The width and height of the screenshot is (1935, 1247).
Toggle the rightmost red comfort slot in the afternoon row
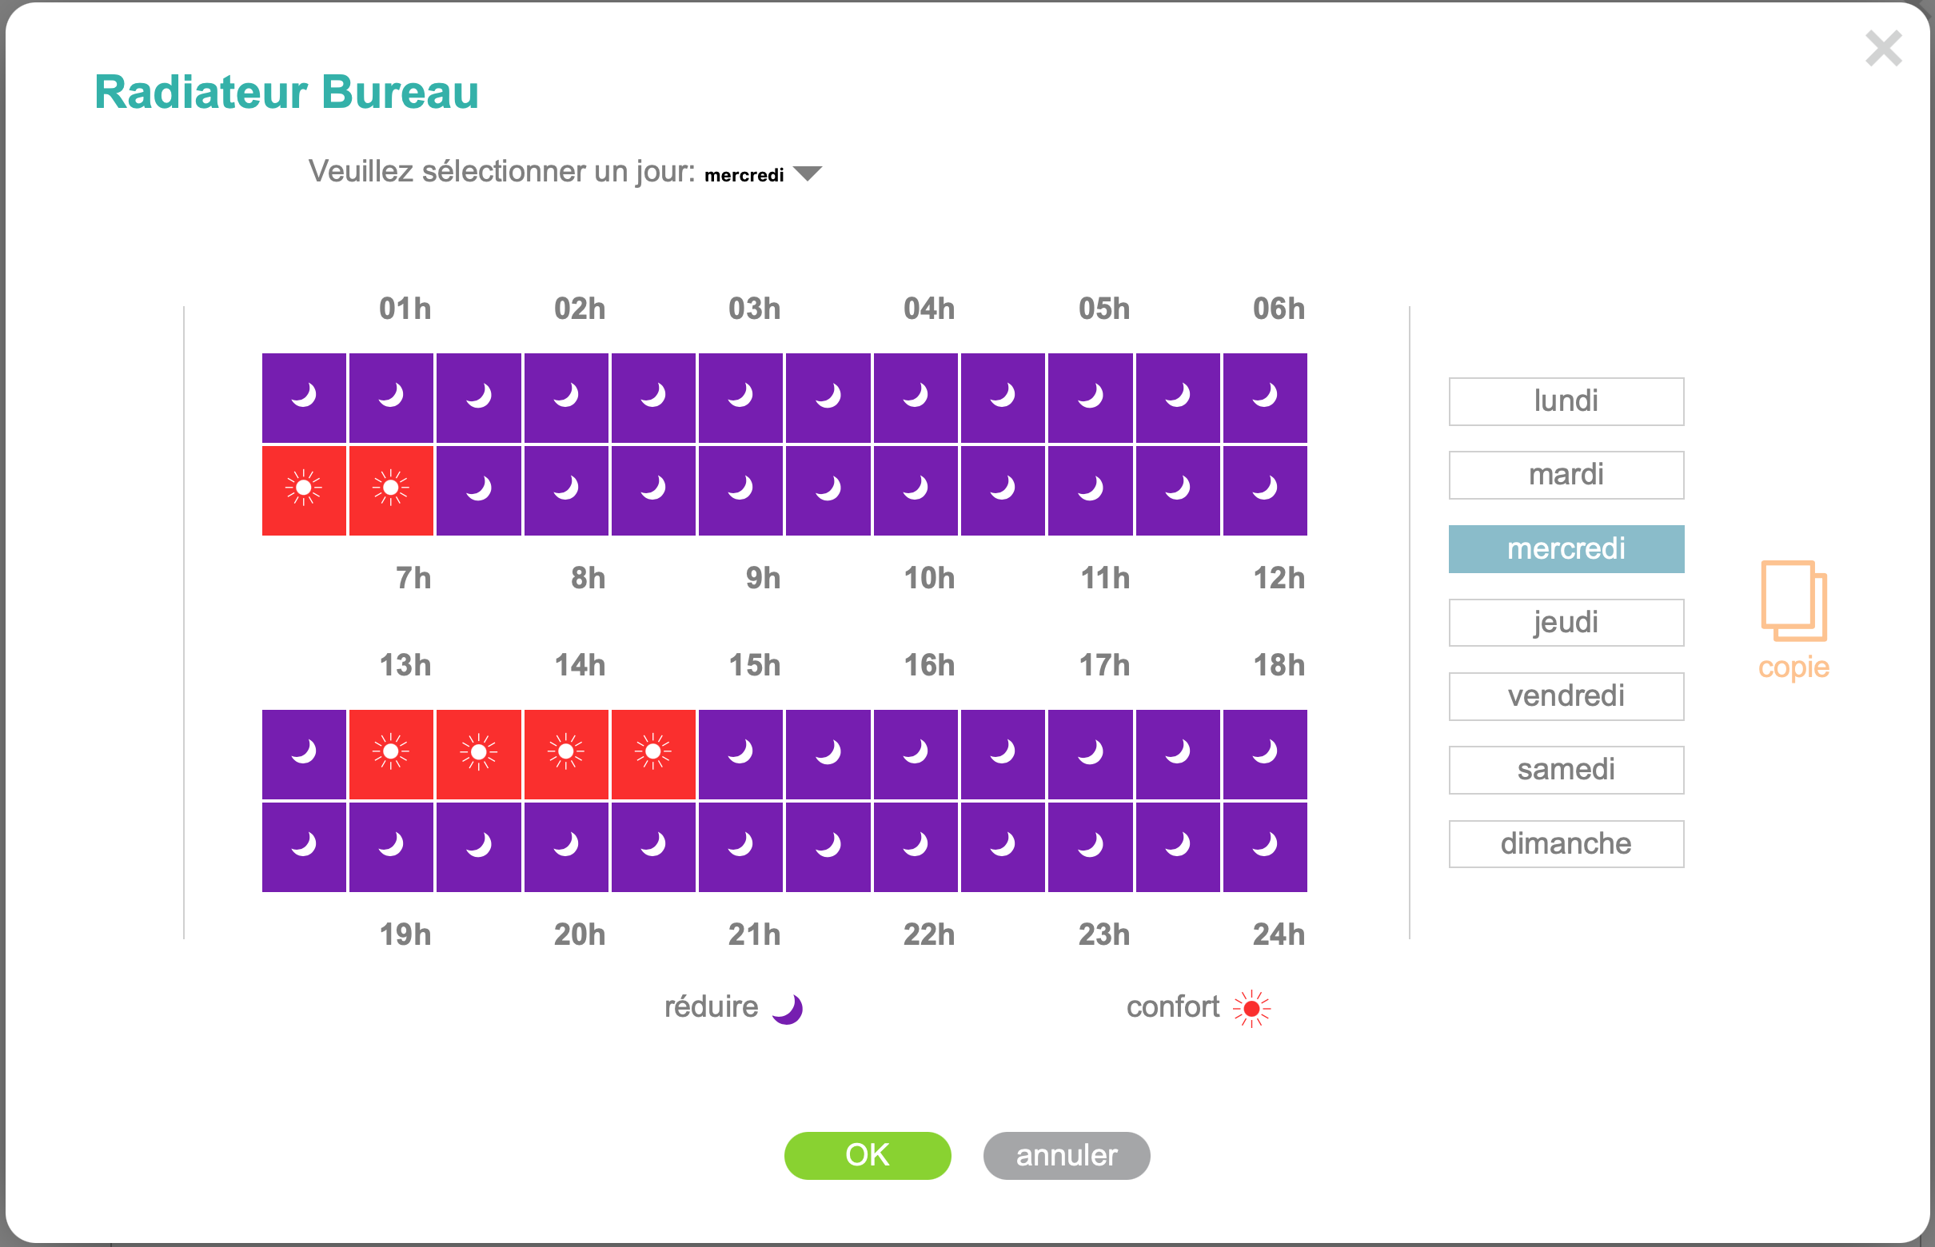652,754
